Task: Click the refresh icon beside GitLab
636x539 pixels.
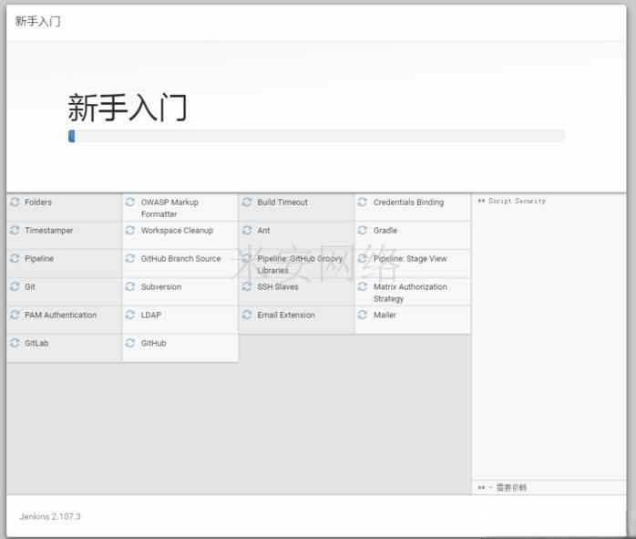Action: [x=15, y=343]
